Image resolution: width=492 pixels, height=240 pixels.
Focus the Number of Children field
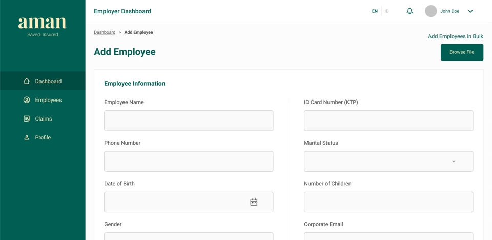388,202
